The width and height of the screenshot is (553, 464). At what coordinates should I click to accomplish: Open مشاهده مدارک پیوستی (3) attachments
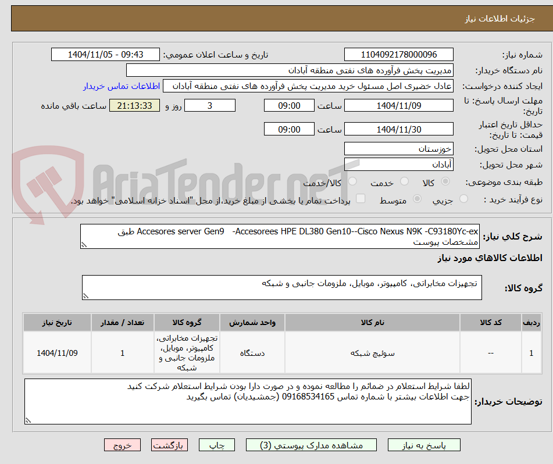click(x=311, y=445)
